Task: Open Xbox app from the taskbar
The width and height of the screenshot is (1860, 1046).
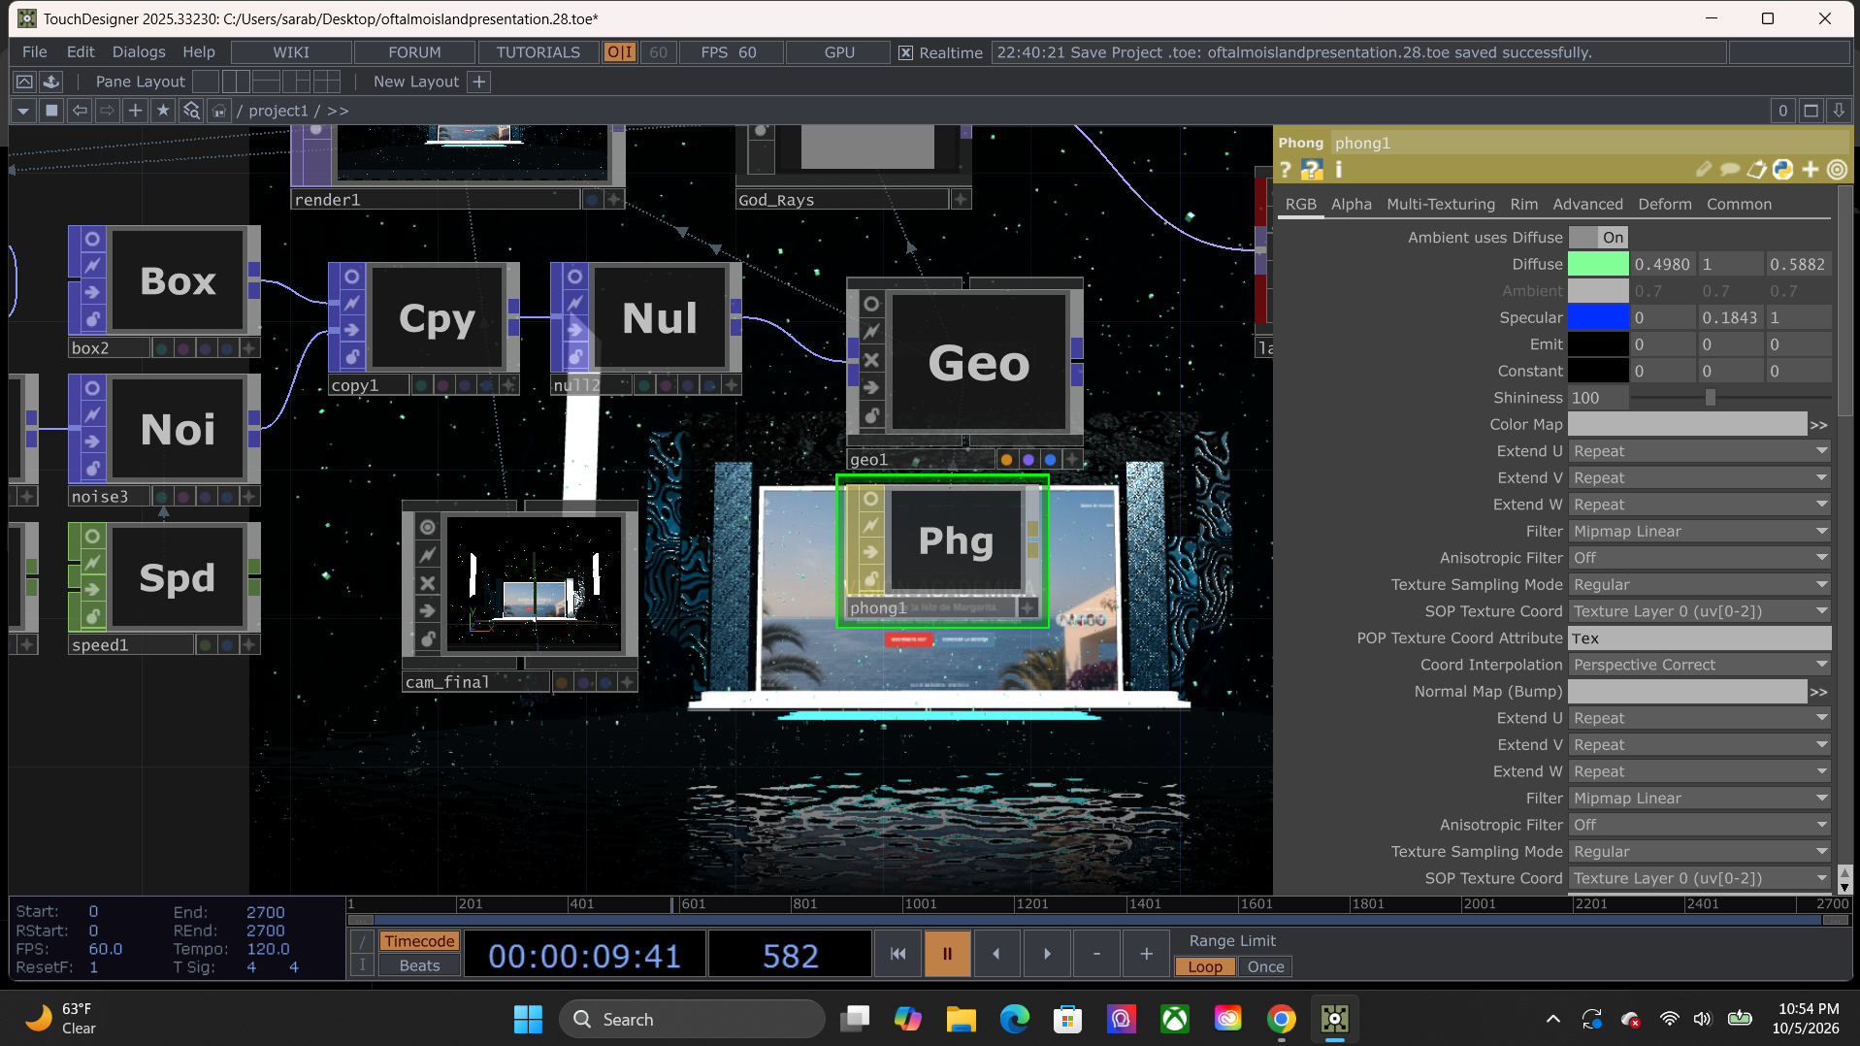Action: (1174, 1019)
